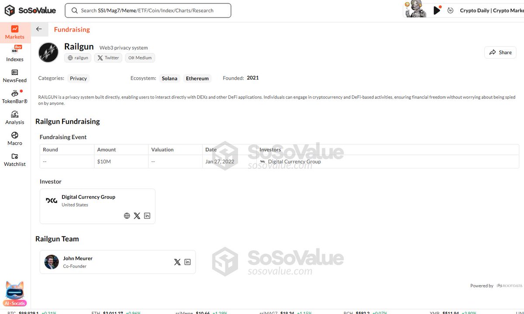This screenshot has width=524, height=314.
Task: Toggle the Solana ecosystem filter
Action: tap(169, 78)
